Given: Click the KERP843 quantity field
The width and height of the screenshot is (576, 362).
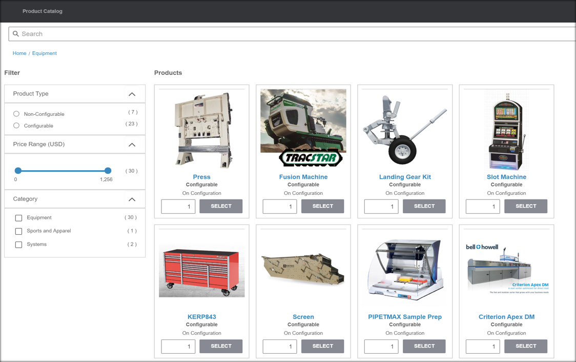Looking at the screenshot, I should [x=178, y=347].
